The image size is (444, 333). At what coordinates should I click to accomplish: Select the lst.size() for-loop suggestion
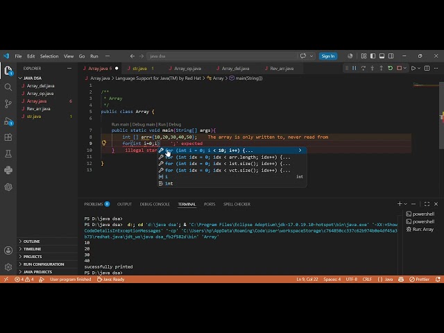(x=232, y=164)
